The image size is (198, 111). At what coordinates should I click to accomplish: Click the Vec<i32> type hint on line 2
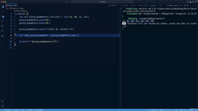pos(55,17)
